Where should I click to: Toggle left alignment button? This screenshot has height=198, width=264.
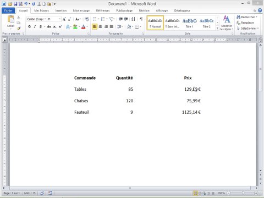point(95,26)
